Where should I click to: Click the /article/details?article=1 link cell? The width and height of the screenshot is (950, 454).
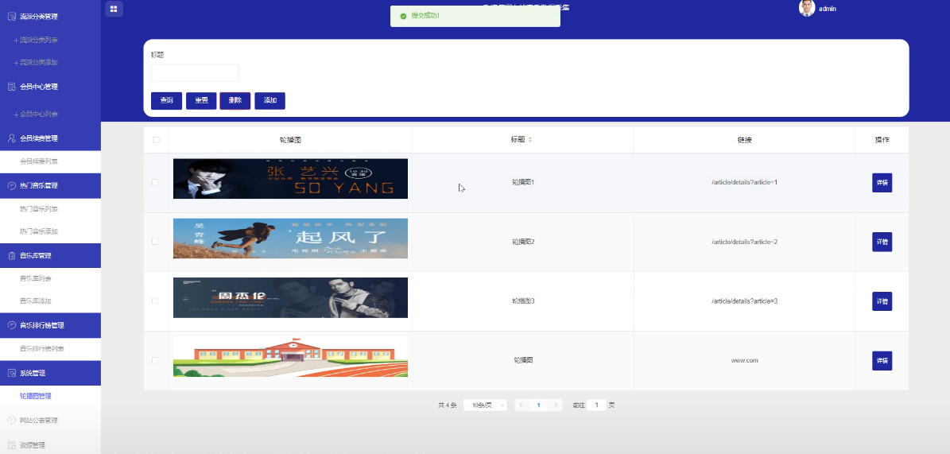click(745, 182)
